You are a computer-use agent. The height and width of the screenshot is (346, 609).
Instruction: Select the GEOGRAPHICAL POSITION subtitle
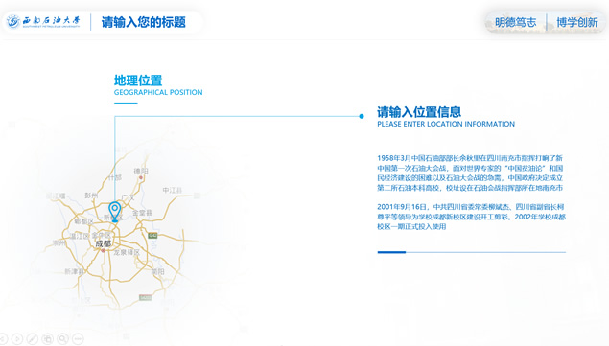coord(158,92)
